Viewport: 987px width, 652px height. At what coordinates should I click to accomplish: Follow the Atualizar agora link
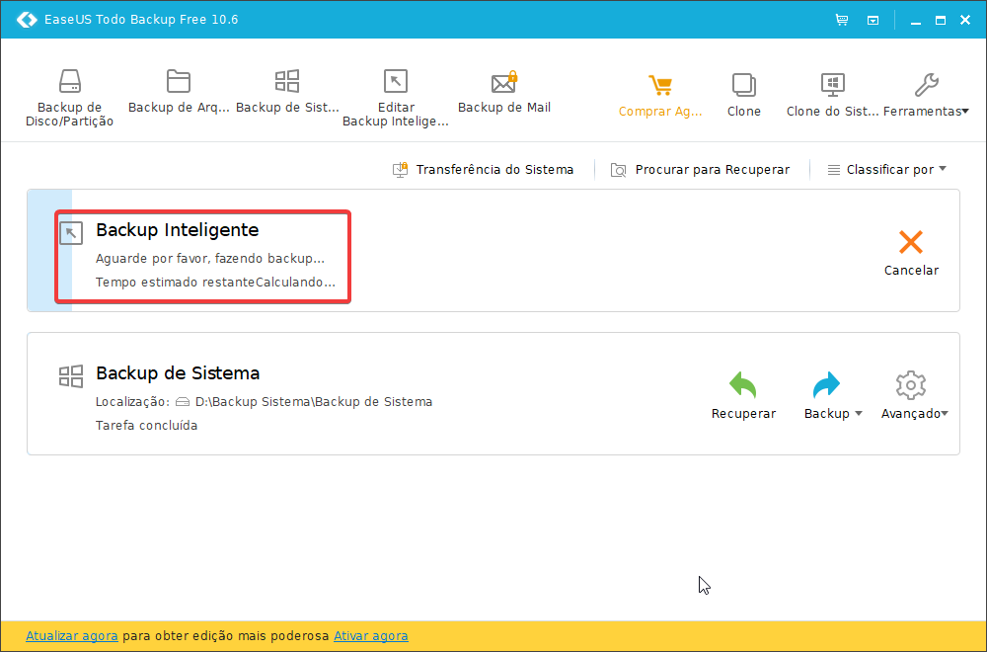(x=72, y=636)
